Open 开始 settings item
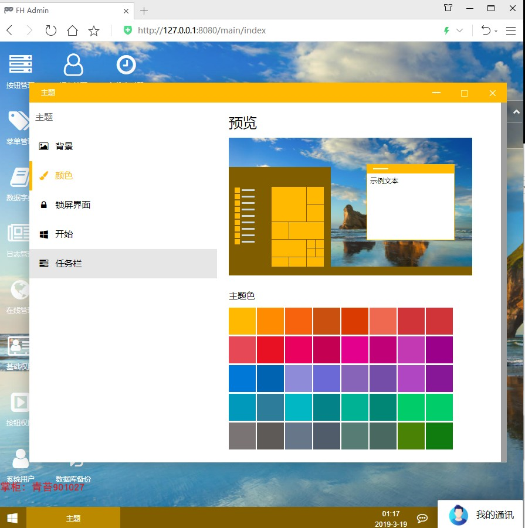Viewport: 525px width, 528px height. (x=123, y=234)
